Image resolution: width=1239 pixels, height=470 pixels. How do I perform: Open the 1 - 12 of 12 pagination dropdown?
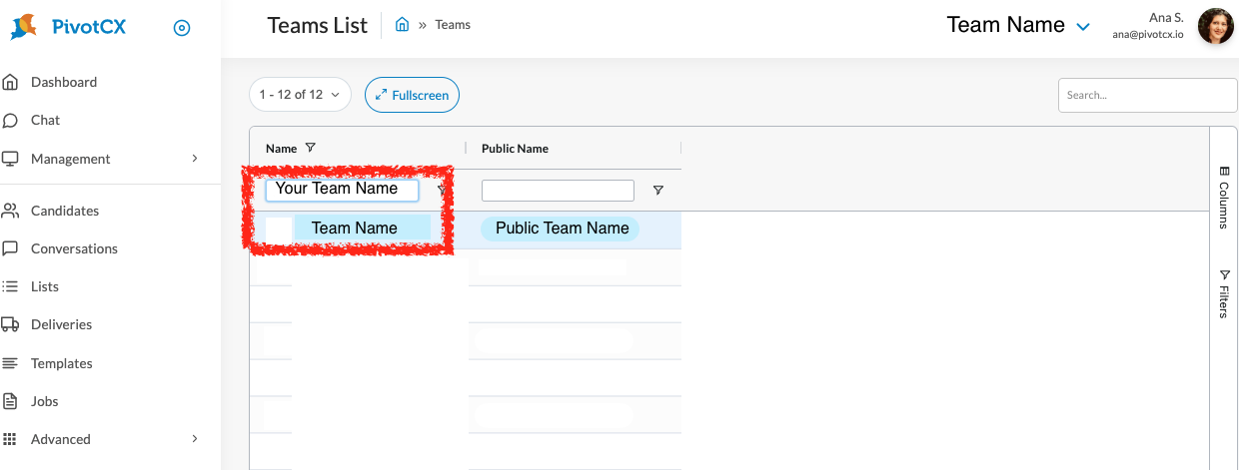tap(300, 95)
